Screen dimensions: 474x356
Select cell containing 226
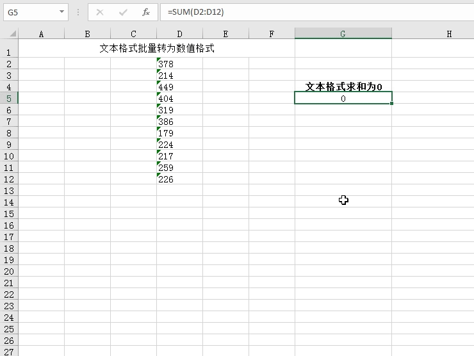(179, 179)
